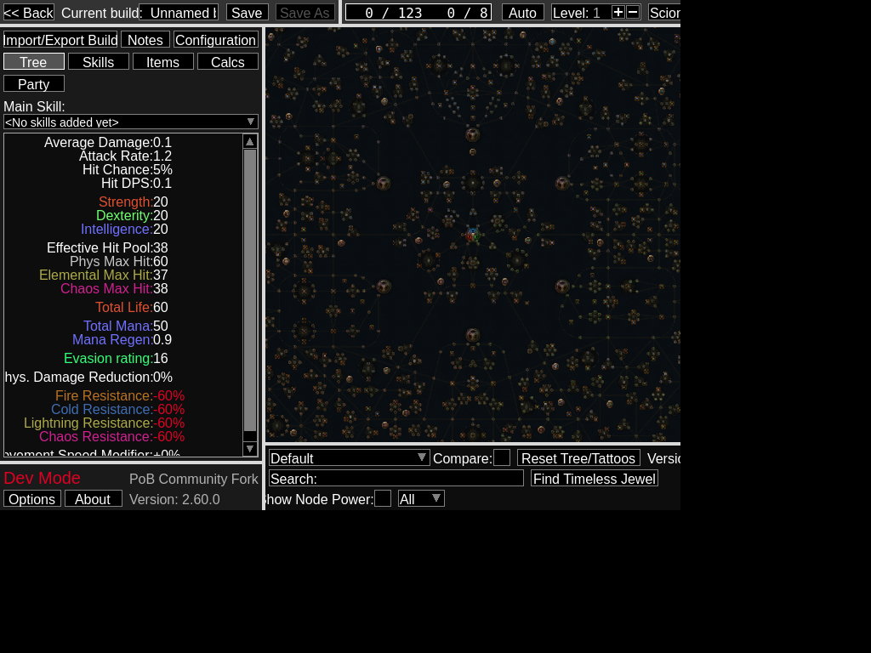
Task: Click the Hit DPS stat line
Action: pyautogui.click(x=137, y=183)
